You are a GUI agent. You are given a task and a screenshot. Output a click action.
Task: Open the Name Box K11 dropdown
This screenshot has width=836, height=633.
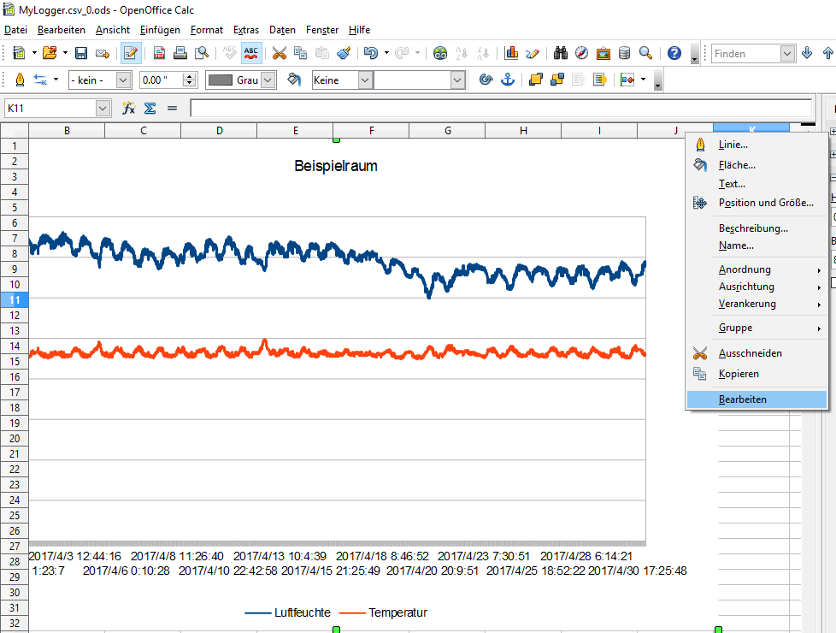click(103, 108)
